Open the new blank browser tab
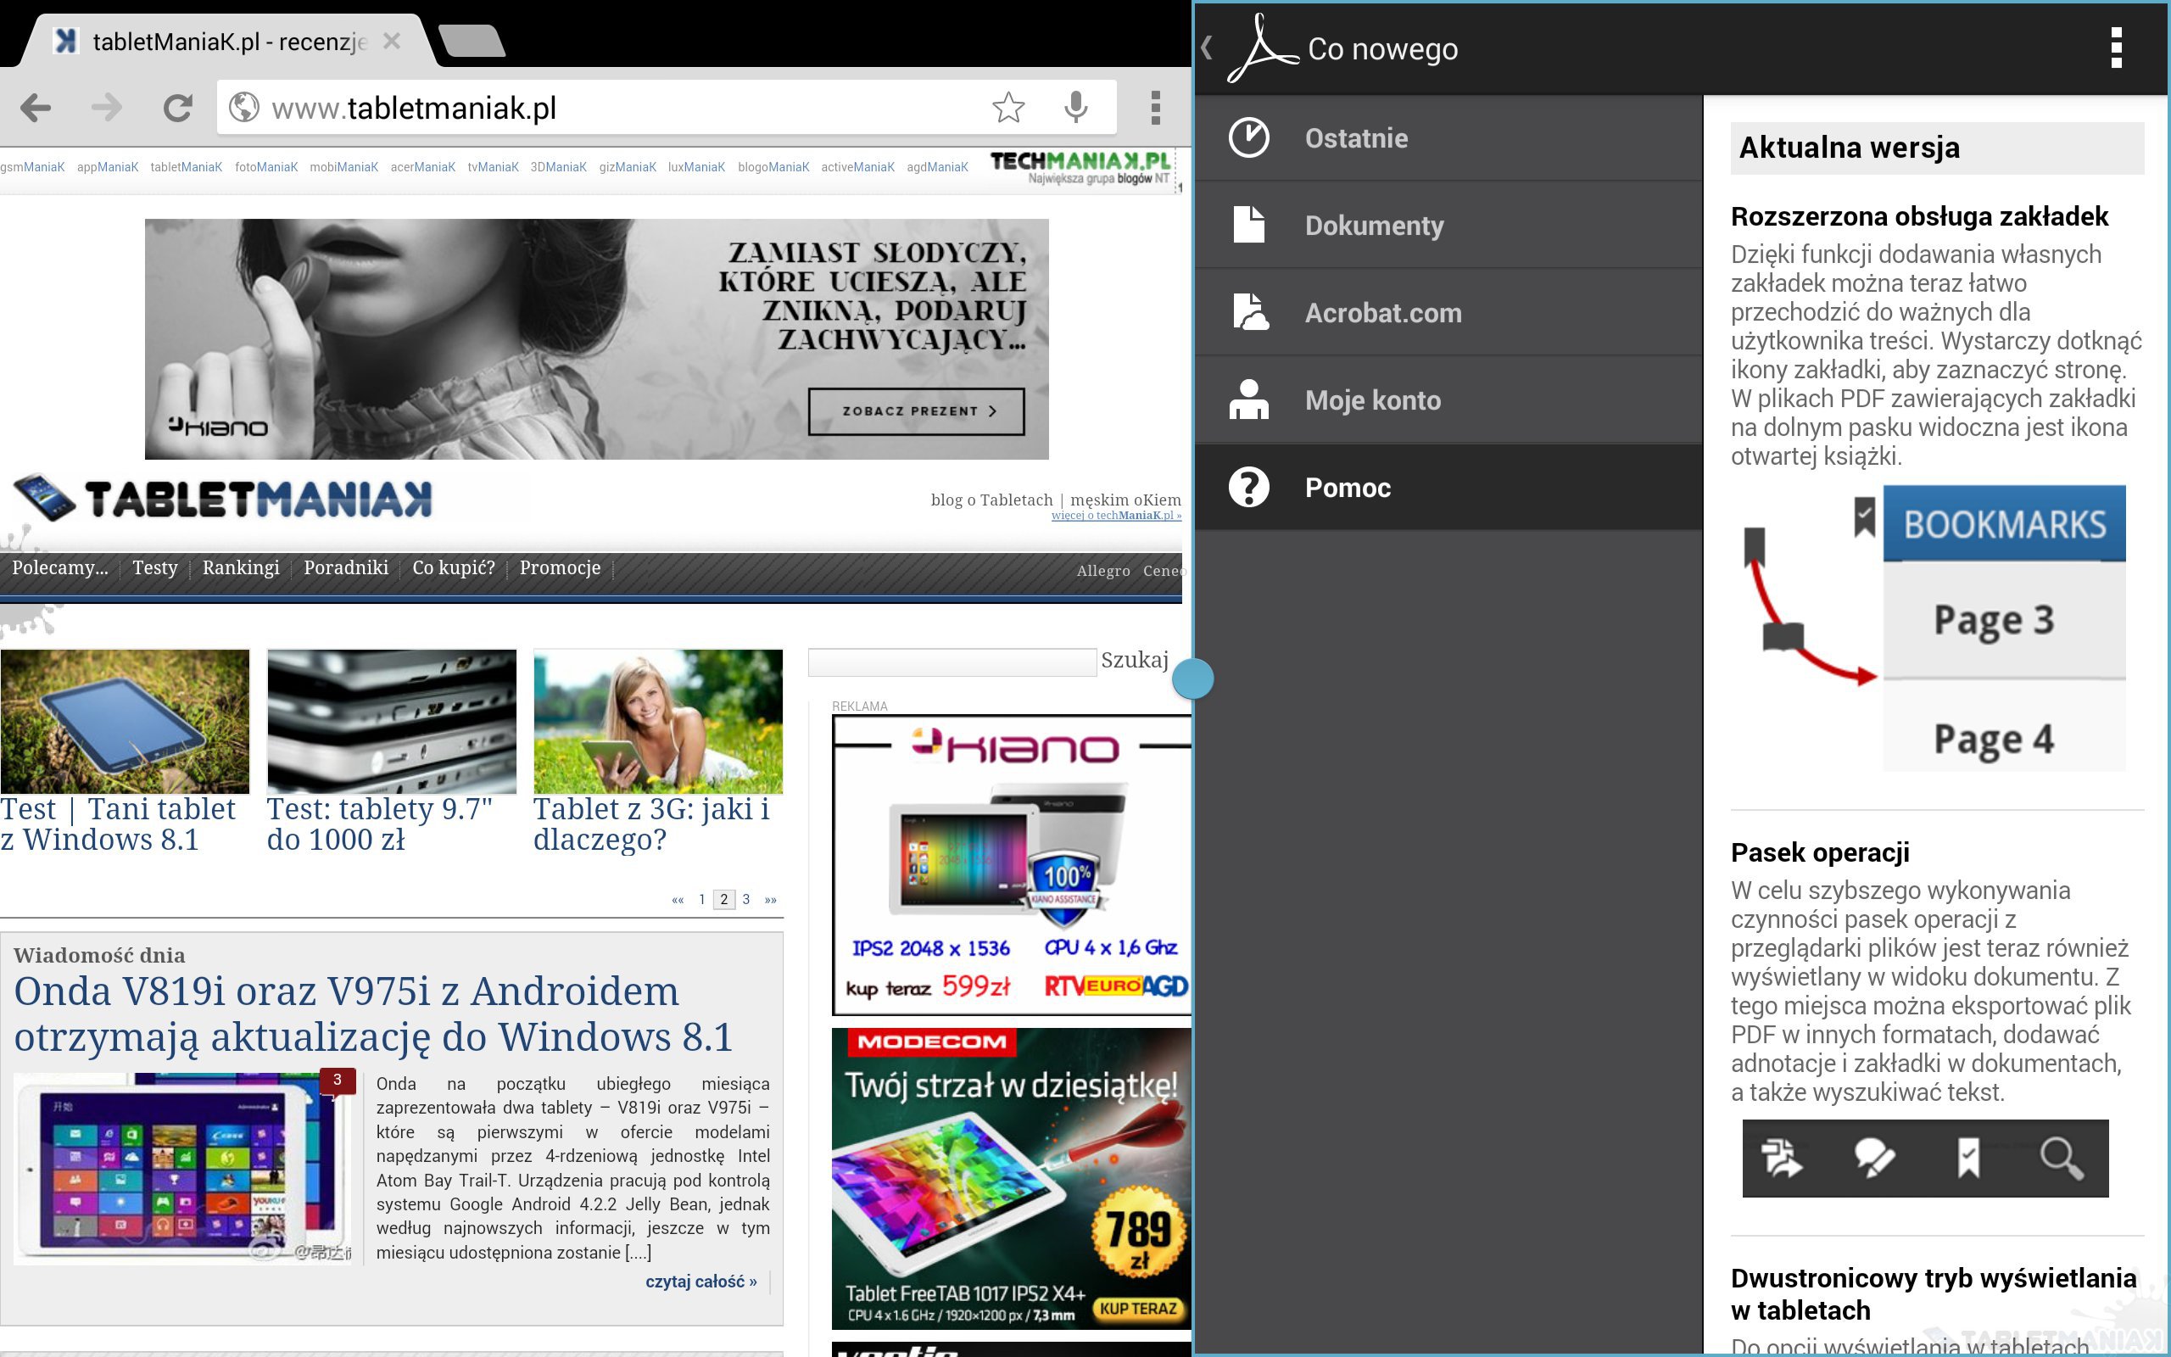 click(472, 42)
